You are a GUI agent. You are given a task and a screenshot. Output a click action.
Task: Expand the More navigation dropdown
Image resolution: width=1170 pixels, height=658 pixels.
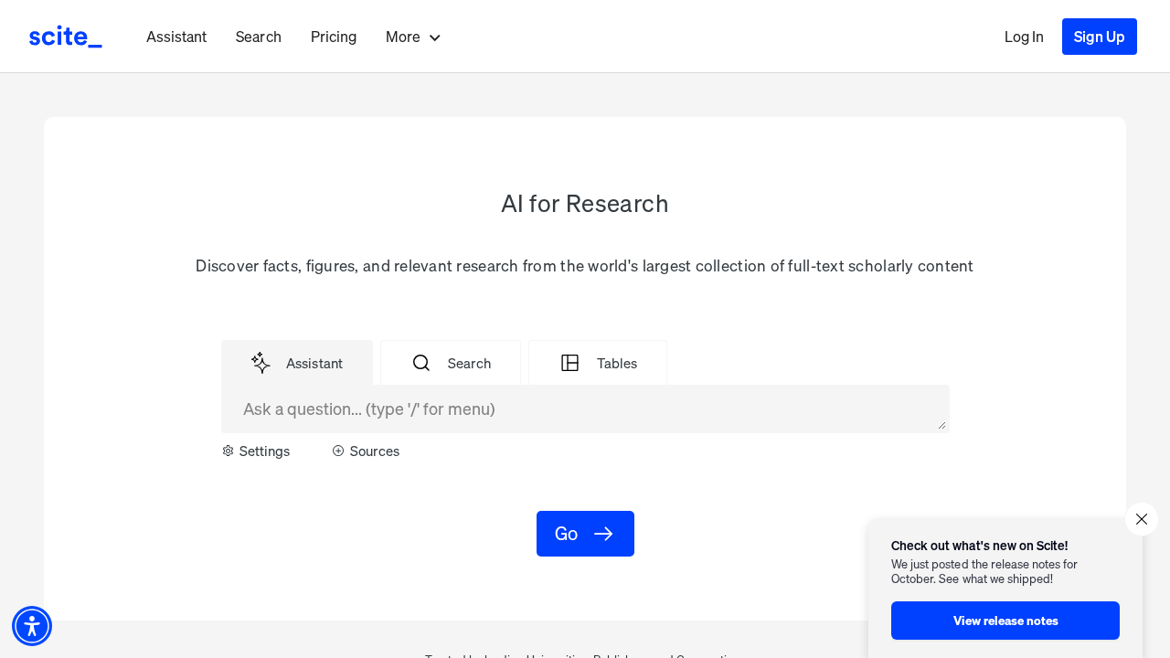(x=412, y=37)
